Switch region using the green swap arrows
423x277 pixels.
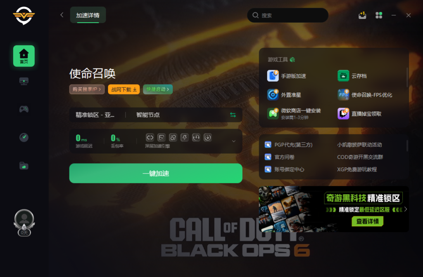pos(233,115)
